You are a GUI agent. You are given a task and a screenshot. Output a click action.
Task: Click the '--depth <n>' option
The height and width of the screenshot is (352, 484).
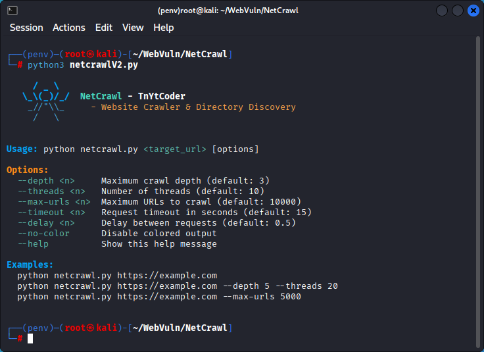pyautogui.click(x=46, y=181)
